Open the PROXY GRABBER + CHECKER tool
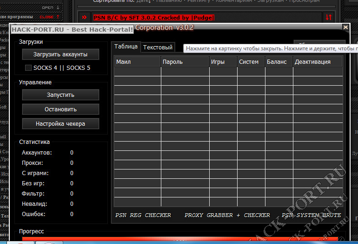The height and width of the screenshot is (244, 358). point(227,215)
